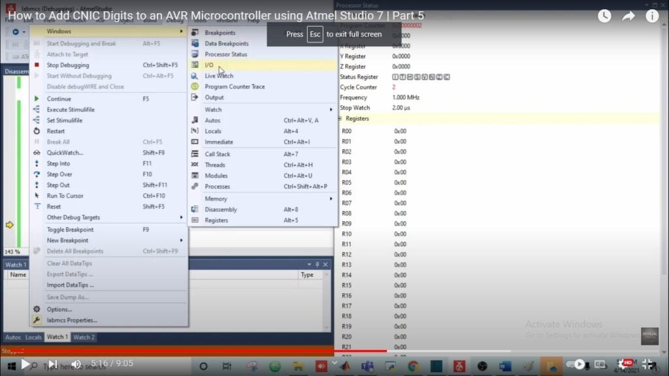This screenshot has height=376, width=669.
Task: Collapse the Registers section in Processor Status
Action: click(340, 119)
